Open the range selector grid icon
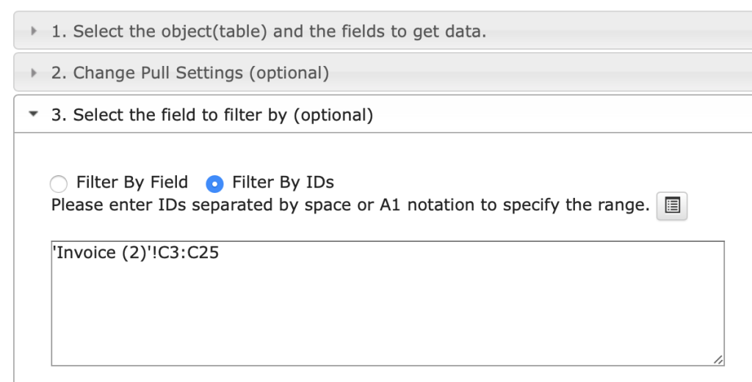The height and width of the screenshot is (382, 752). pos(672,206)
